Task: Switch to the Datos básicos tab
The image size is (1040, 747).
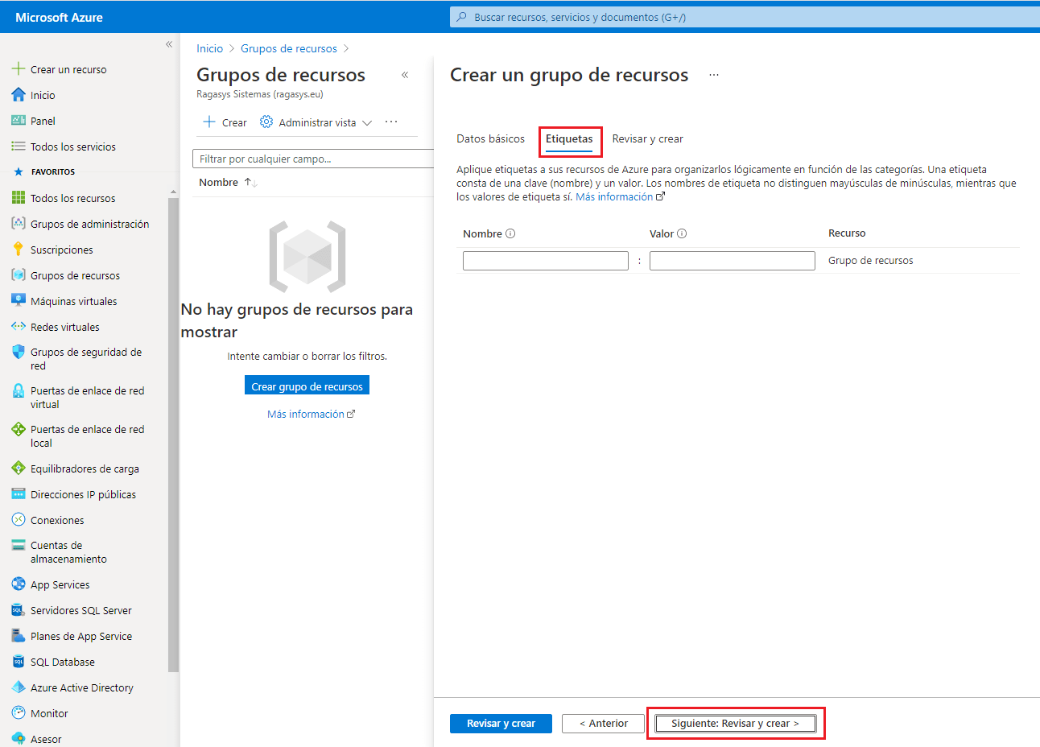Action: (x=490, y=139)
